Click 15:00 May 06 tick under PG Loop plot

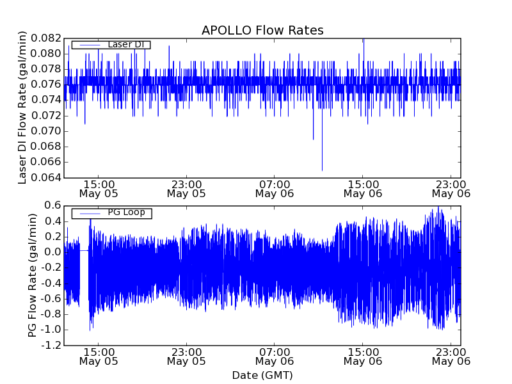pos(363,356)
